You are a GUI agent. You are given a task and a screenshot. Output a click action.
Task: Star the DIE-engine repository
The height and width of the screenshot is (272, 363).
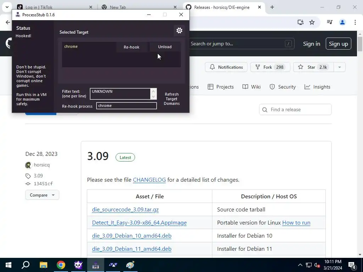(x=314, y=67)
